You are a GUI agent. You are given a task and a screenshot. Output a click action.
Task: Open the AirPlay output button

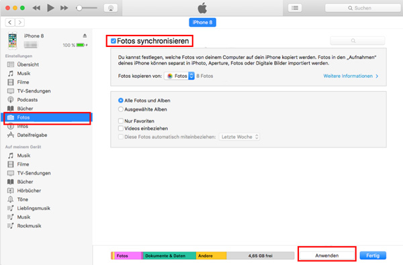[x=111, y=8]
